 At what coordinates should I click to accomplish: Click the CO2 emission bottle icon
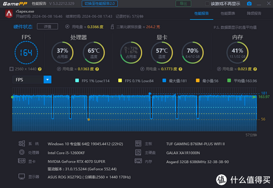pyautogui.click(x=112, y=27)
